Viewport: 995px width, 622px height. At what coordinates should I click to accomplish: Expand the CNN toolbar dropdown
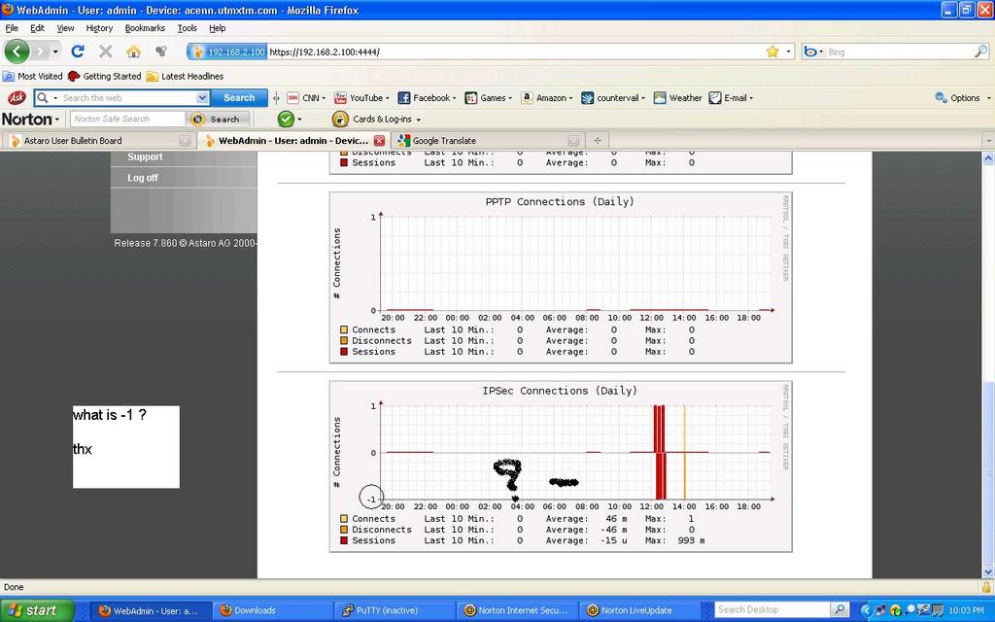[x=325, y=98]
